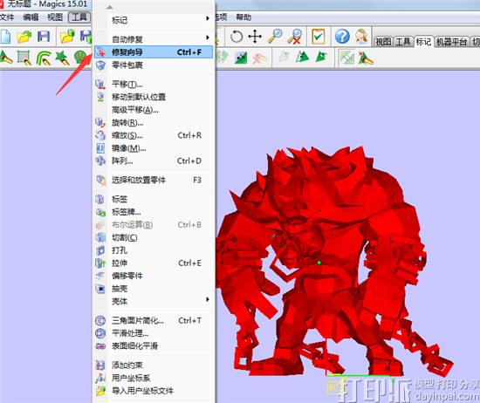480x403 pixels.
Task: Switch to the 机器平台 tab
Action: pyautogui.click(x=451, y=41)
